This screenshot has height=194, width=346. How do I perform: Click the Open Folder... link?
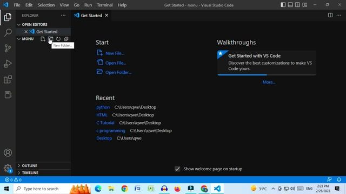click(x=118, y=72)
